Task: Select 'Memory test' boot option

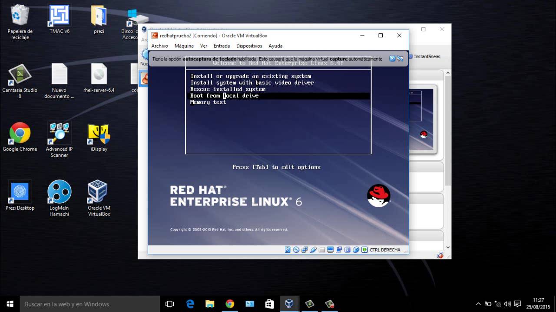Action: coord(208,102)
